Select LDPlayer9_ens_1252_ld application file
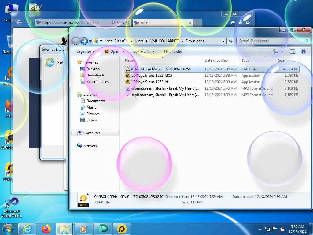 click(212, 82)
